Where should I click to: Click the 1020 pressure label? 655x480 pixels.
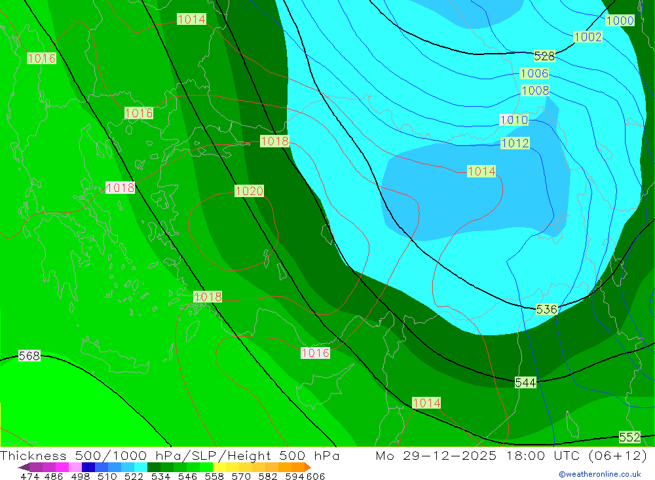250,191
